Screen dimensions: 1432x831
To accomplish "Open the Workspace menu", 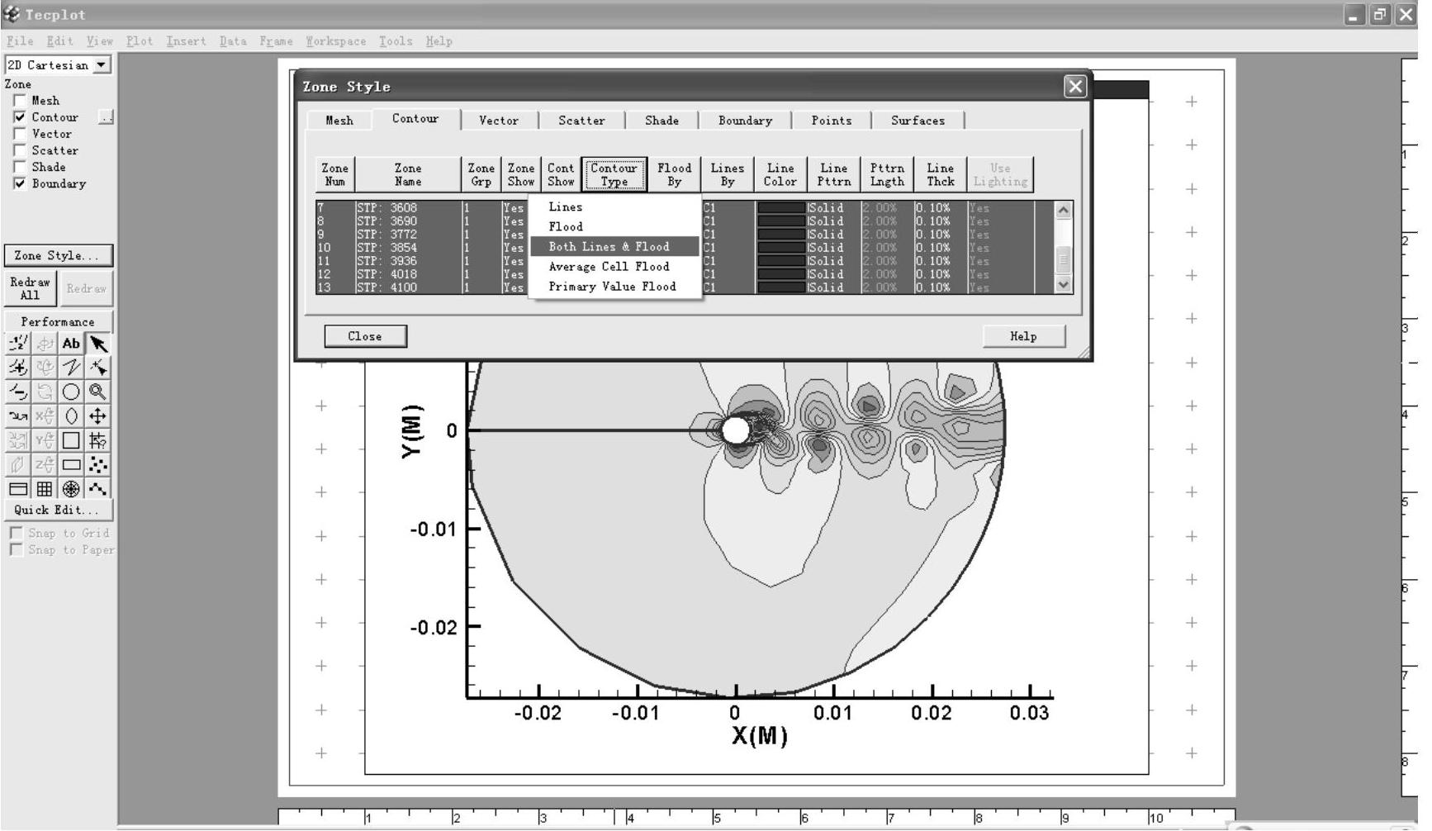I will 335,40.
